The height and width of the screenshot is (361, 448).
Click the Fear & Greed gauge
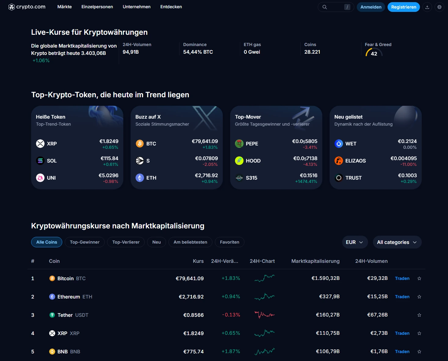(x=374, y=52)
